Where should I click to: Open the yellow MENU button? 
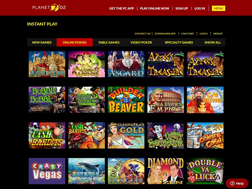218,9
